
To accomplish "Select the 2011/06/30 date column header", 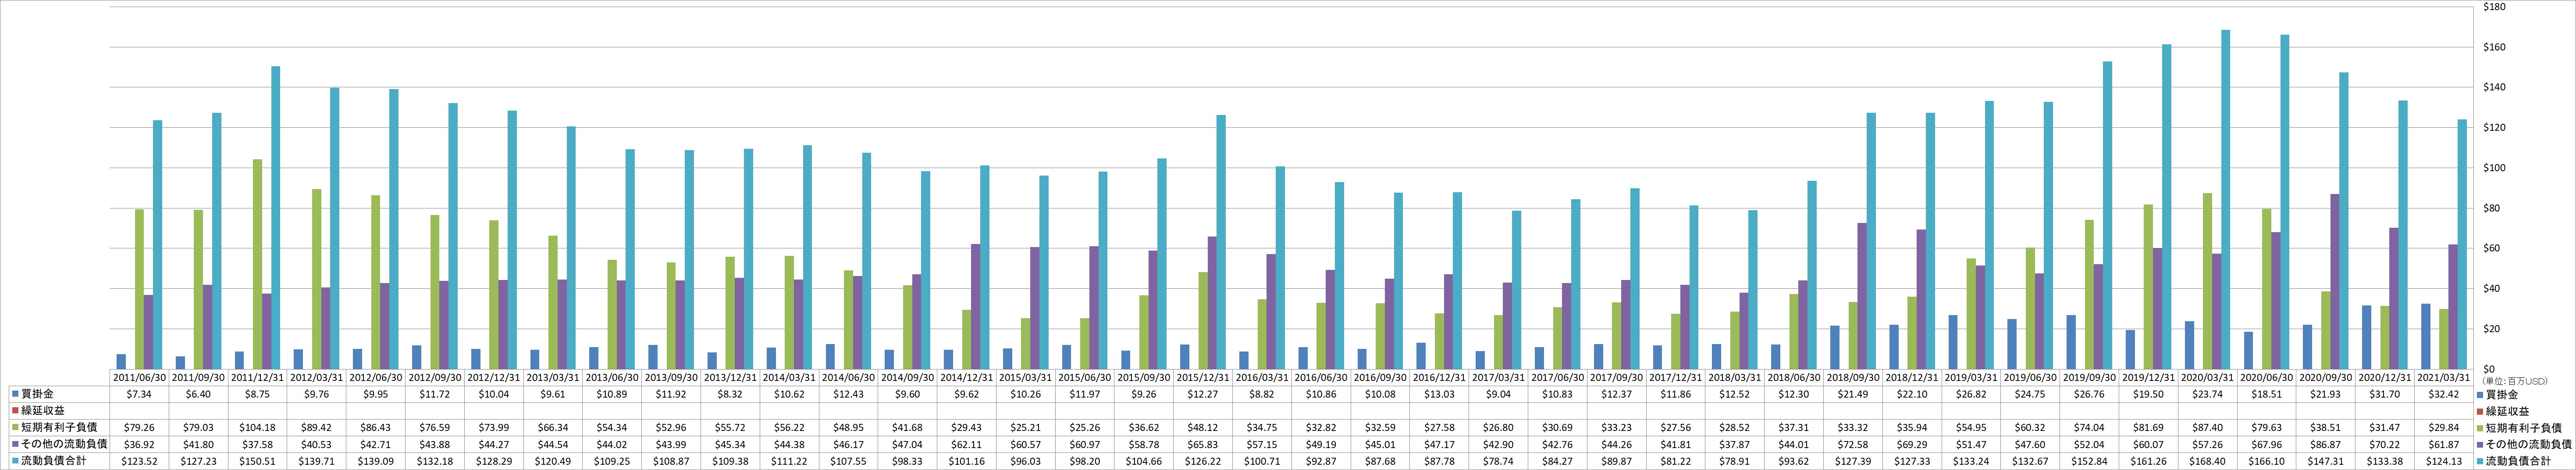I will [x=139, y=378].
